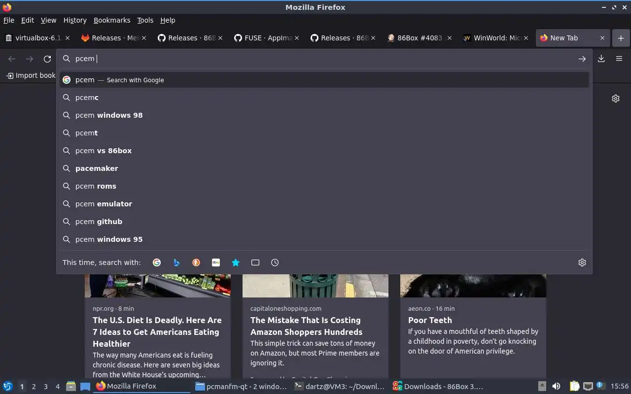Open the Downloads panel icon
The image size is (631, 394).
(601, 59)
